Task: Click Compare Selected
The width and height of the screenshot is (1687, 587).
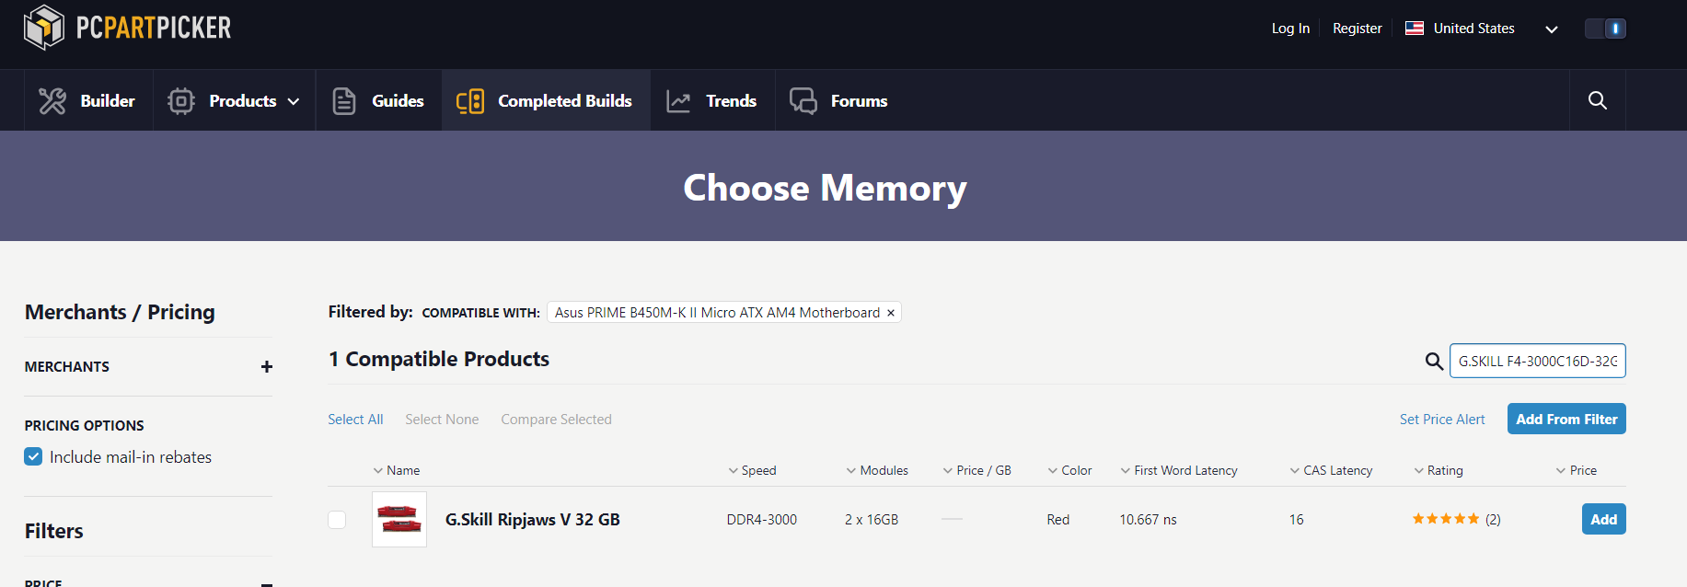Action: click(x=556, y=420)
